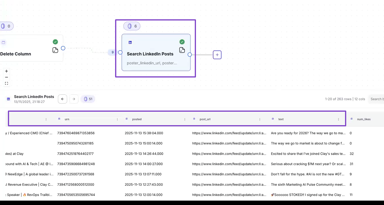Click the LinkedIn icon in the urn column header
The width and height of the screenshot is (384, 205).
(59, 119)
